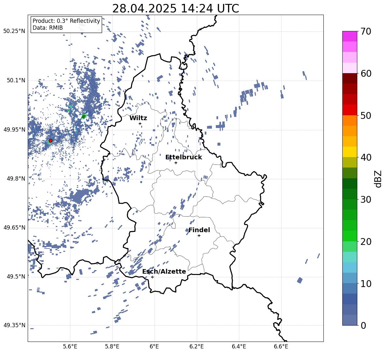Click the colorbar tick label 40
This screenshot has width=386, height=353.
click(x=366, y=157)
